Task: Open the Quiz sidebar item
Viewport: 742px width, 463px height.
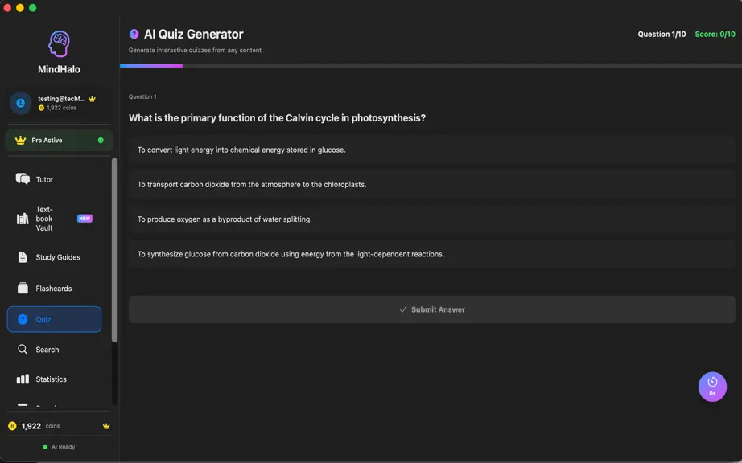Action: 54,319
